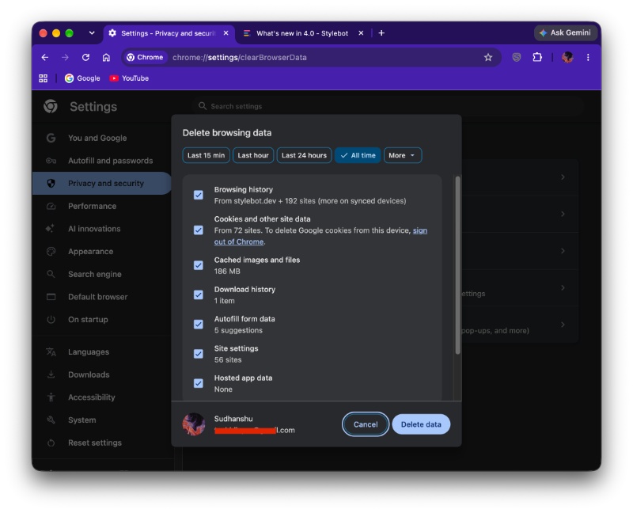Click the dialog's vertical scrollbar
Image resolution: width=633 pixels, height=513 pixels.
tap(457, 265)
